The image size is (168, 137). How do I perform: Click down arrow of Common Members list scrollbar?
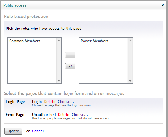coord(59,81)
